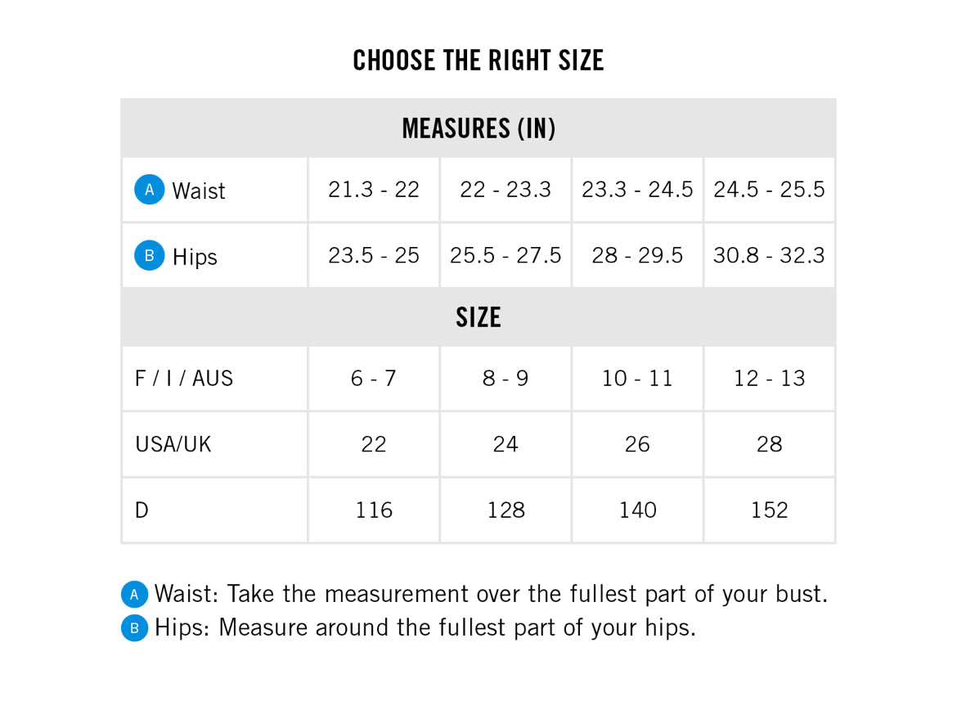The height and width of the screenshot is (719, 957).
Task: Click the MEASURES (IN) header
Action: 478,128
